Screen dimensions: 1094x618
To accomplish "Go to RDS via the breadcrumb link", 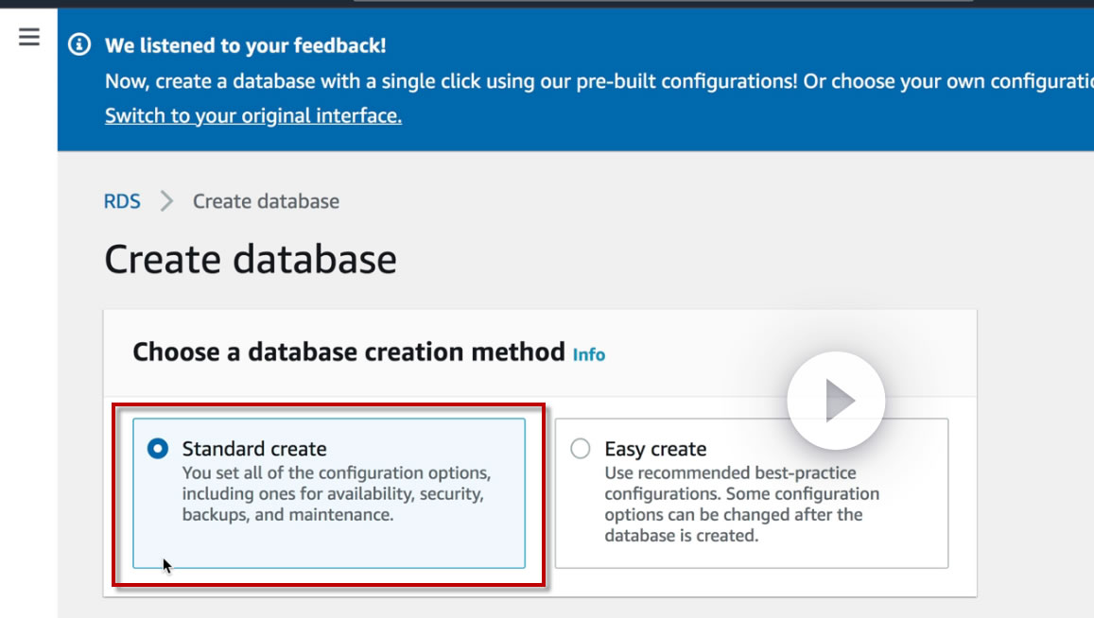I will click(122, 201).
